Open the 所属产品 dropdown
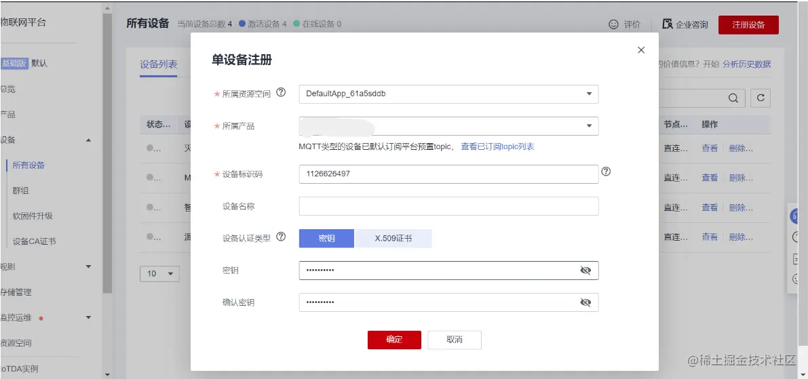808x379 pixels. pos(448,126)
